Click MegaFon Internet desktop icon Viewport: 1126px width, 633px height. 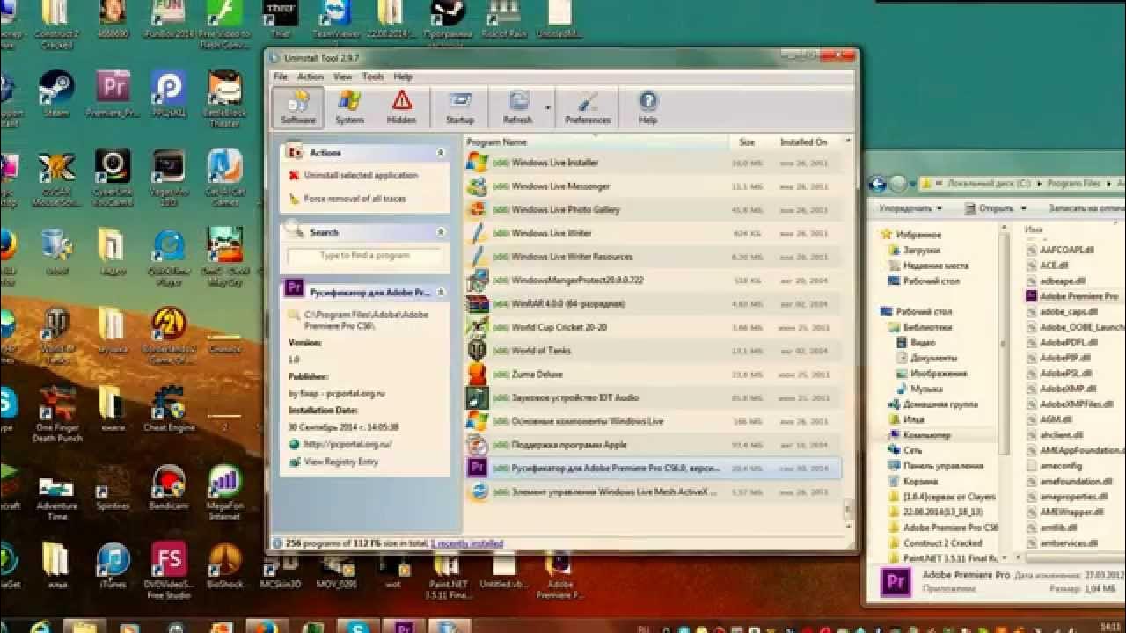[224, 492]
